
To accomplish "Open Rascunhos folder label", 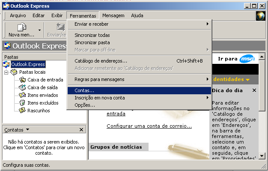I will point(39,111).
